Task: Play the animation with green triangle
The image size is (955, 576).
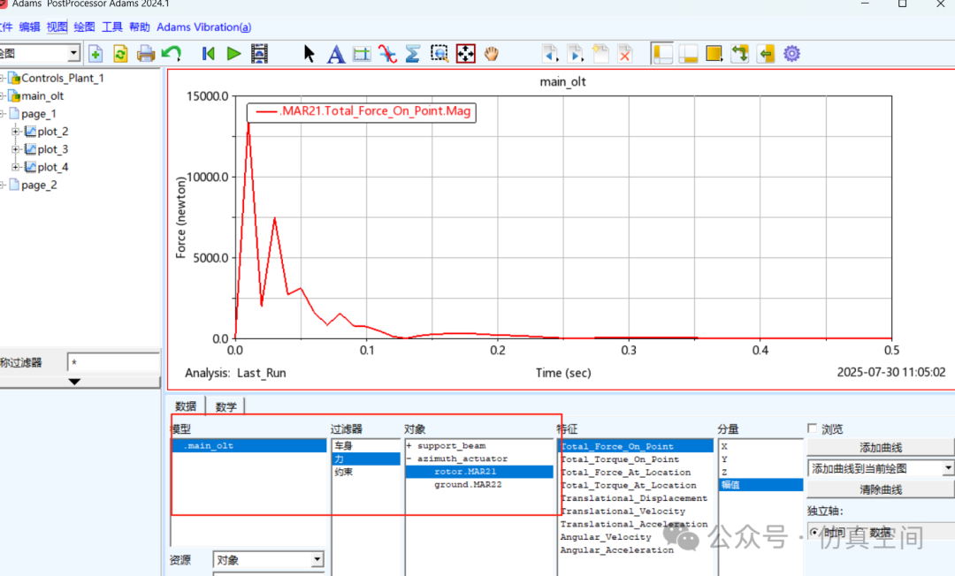Action: tap(233, 54)
